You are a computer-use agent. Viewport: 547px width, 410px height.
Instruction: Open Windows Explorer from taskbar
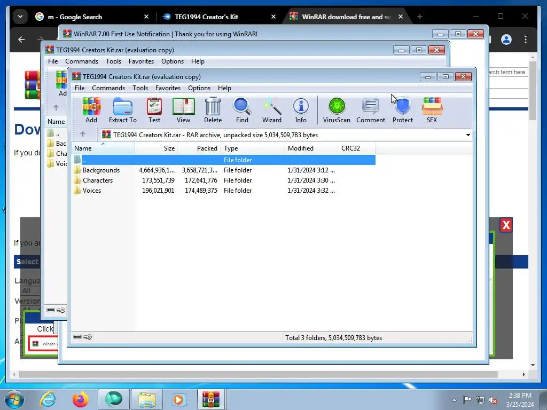[146, 399]
